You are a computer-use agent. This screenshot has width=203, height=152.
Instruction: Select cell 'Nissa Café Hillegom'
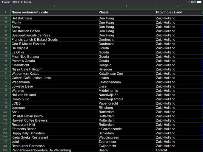tap(54, 69)
